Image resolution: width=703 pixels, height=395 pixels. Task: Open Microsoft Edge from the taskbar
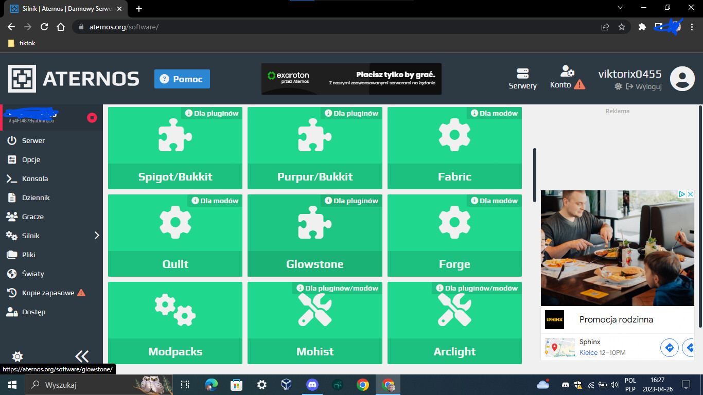coord(212,385)
